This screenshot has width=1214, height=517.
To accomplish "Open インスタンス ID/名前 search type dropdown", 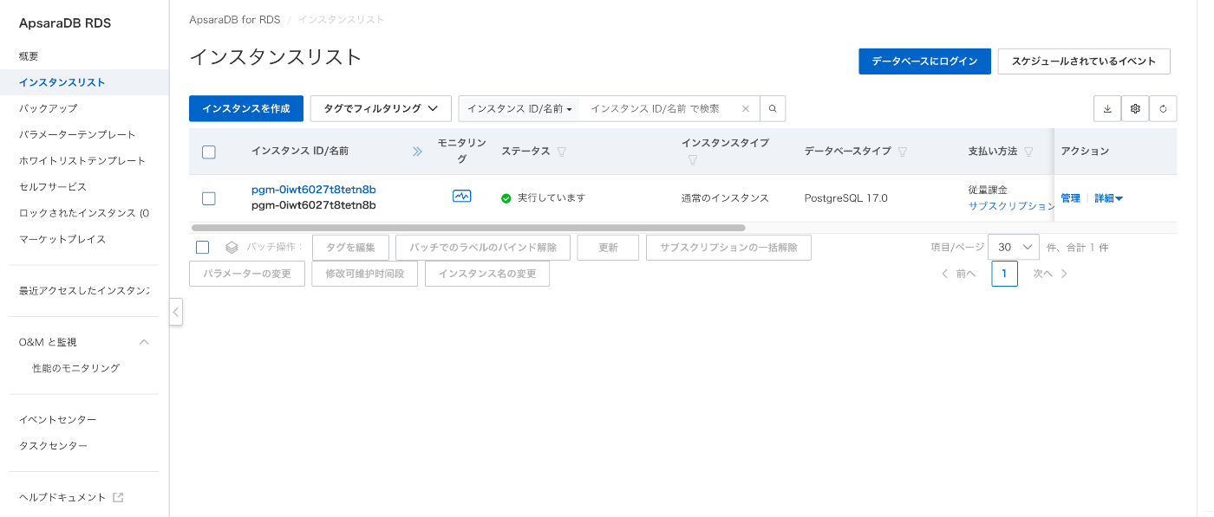I will click(519, 109).
